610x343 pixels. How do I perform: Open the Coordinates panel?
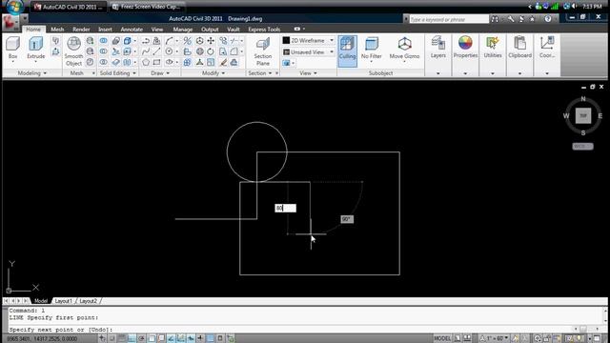pos(546,48)
